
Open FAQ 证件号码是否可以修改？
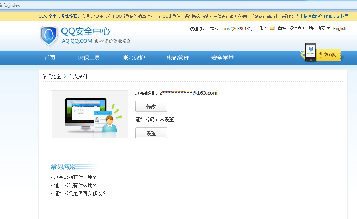click(x=80, y=193)
